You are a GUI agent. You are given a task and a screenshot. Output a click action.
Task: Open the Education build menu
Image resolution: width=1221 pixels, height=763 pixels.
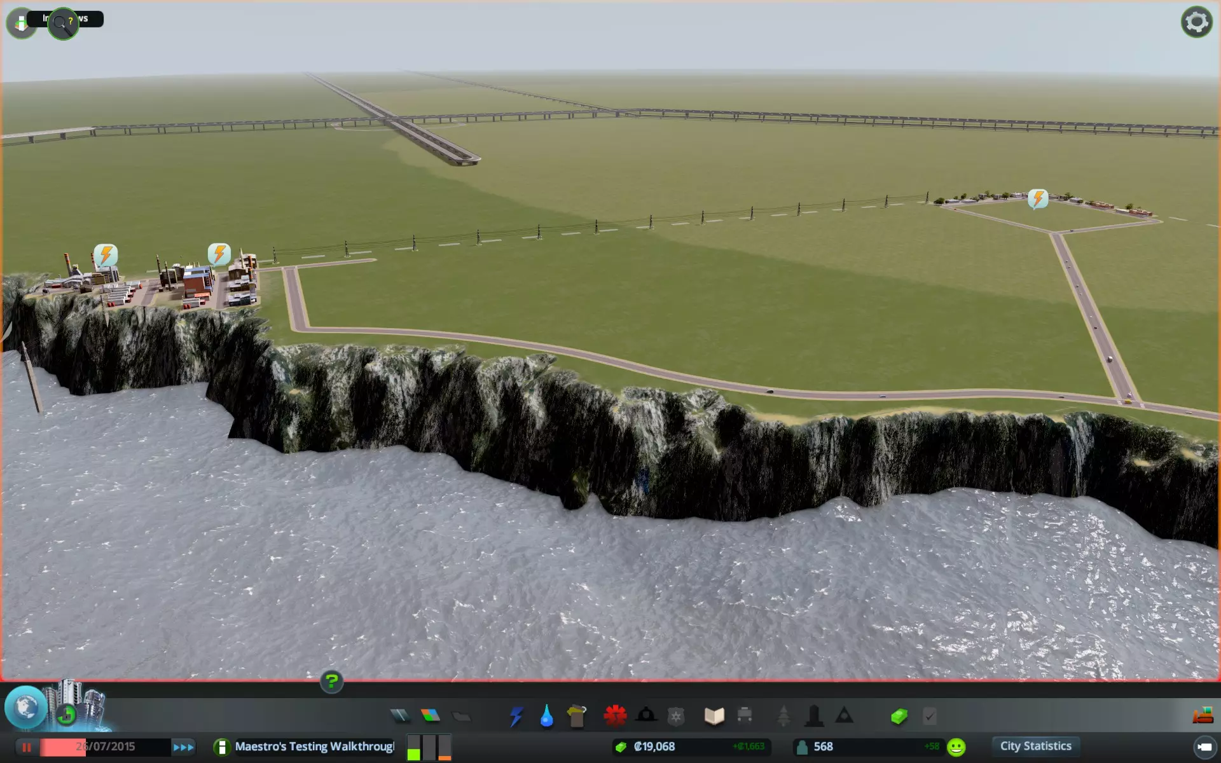coord(714,717)
